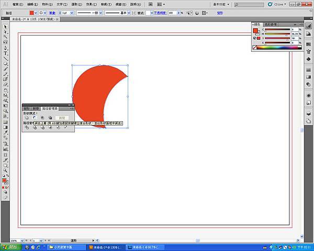This screenshot has width=314, height=251.
Task: Open the yellow folder window in the taskbar
Action: [65, 247]
